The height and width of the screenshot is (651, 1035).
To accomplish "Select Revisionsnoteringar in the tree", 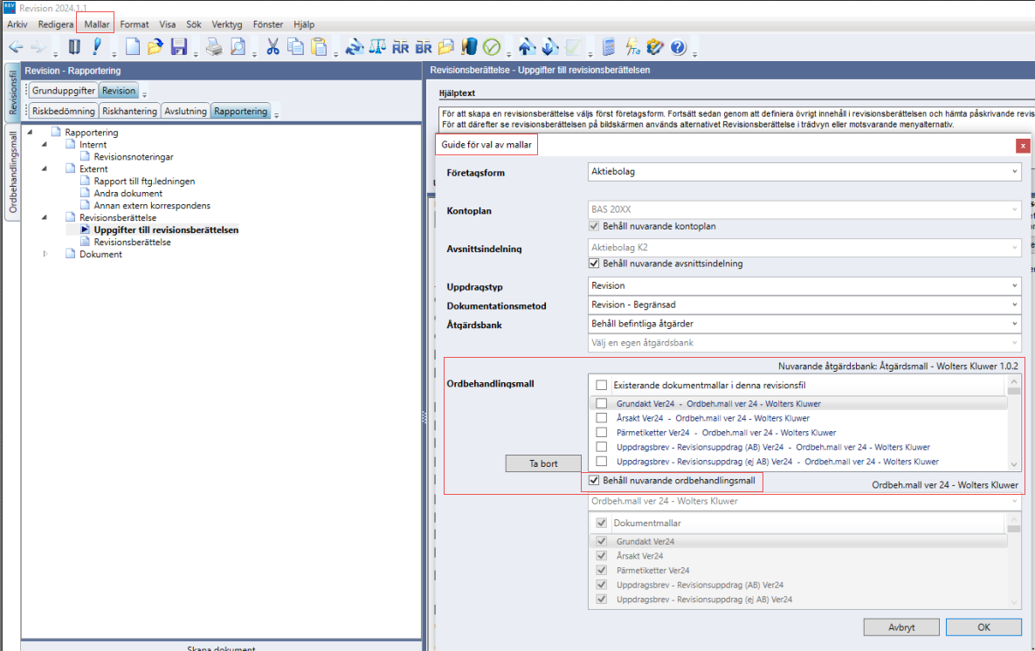I will click(134, 157).
